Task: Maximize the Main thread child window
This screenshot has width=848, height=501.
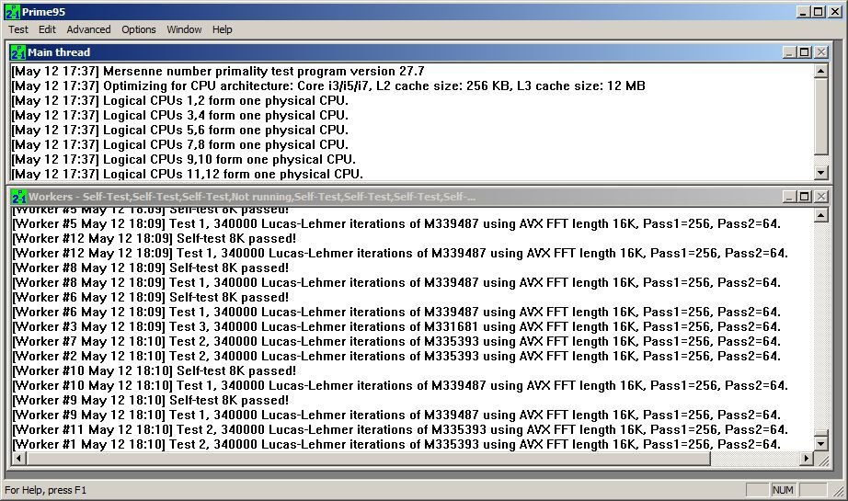Action: (804, 52)
